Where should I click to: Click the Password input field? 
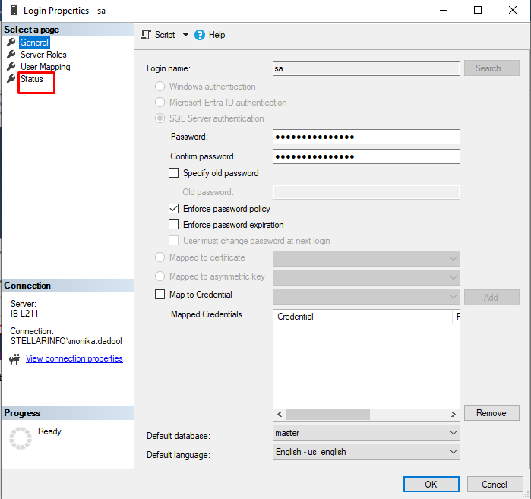[366, 137]
